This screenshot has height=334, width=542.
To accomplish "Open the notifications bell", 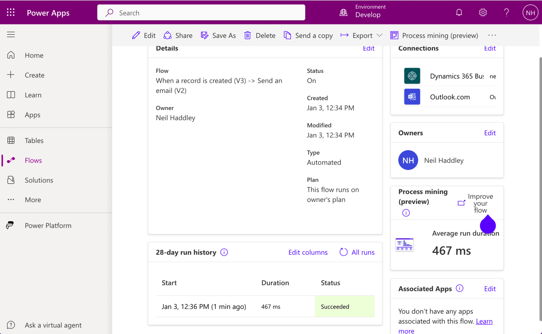I will coord(459,12).
